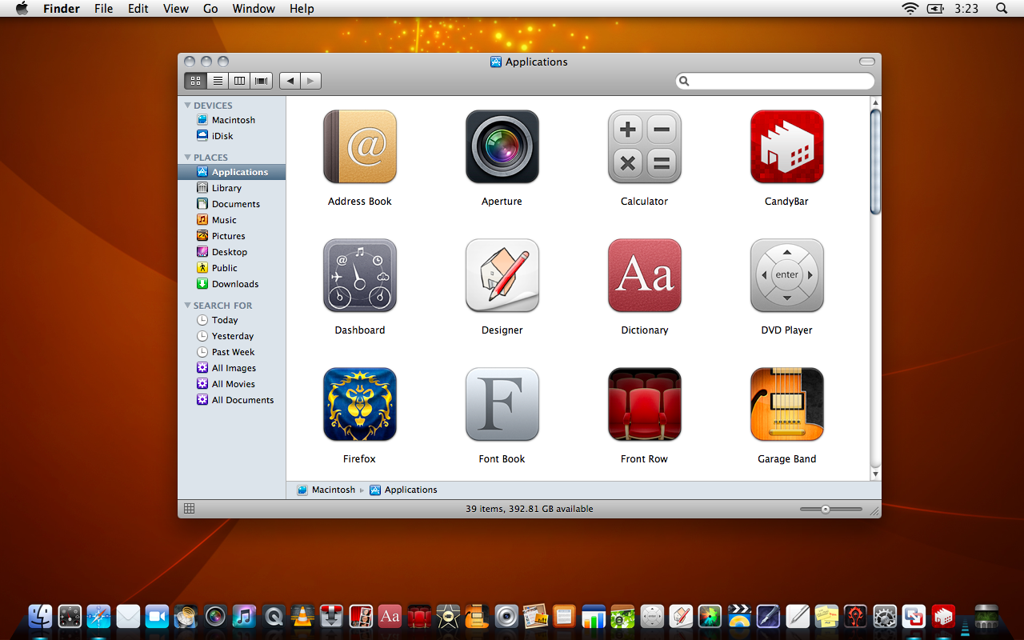1024x640 pixels.
Task: Collapse the DEVICES sidebar section
Action: click(x=187, y=106)
